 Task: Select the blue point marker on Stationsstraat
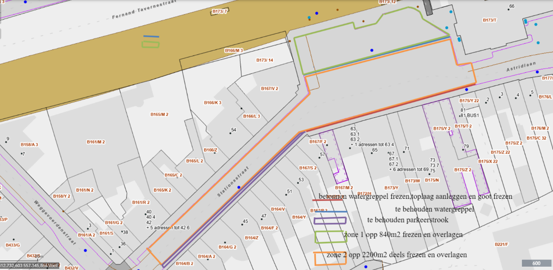click(x=239, y=187)
